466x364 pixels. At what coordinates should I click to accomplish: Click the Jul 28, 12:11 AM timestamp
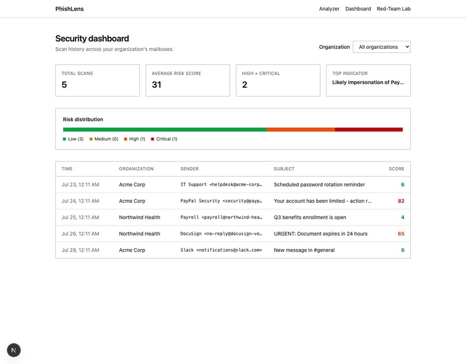80,250
